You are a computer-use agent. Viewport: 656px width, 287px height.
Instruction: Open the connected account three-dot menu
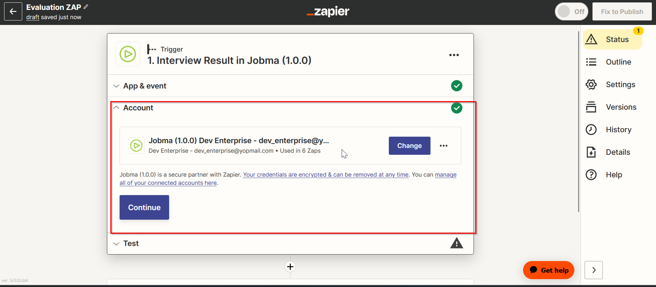[443, 146]
